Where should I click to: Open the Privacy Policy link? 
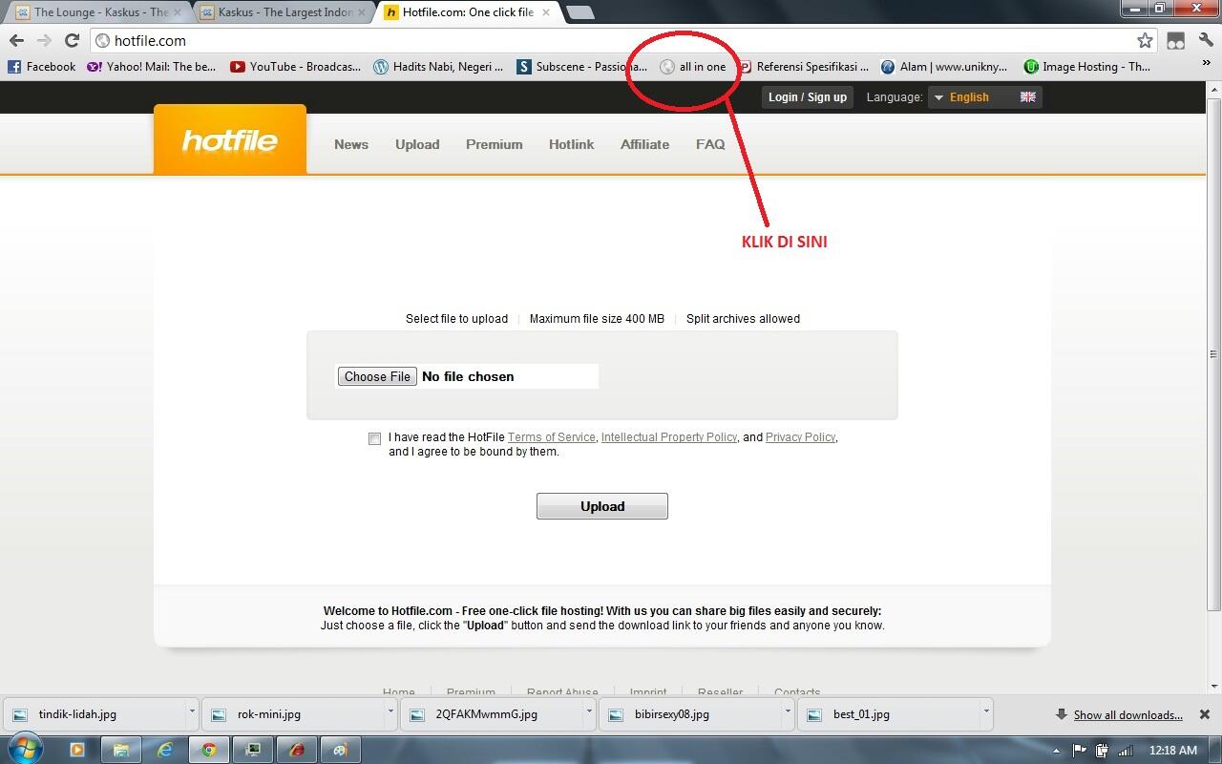click(x=801, y=437)
